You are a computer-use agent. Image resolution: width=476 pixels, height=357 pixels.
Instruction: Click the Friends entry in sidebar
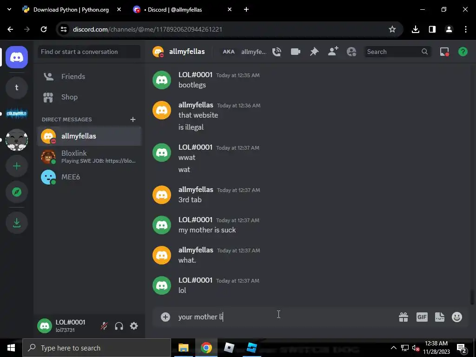[x=89, y=77]
